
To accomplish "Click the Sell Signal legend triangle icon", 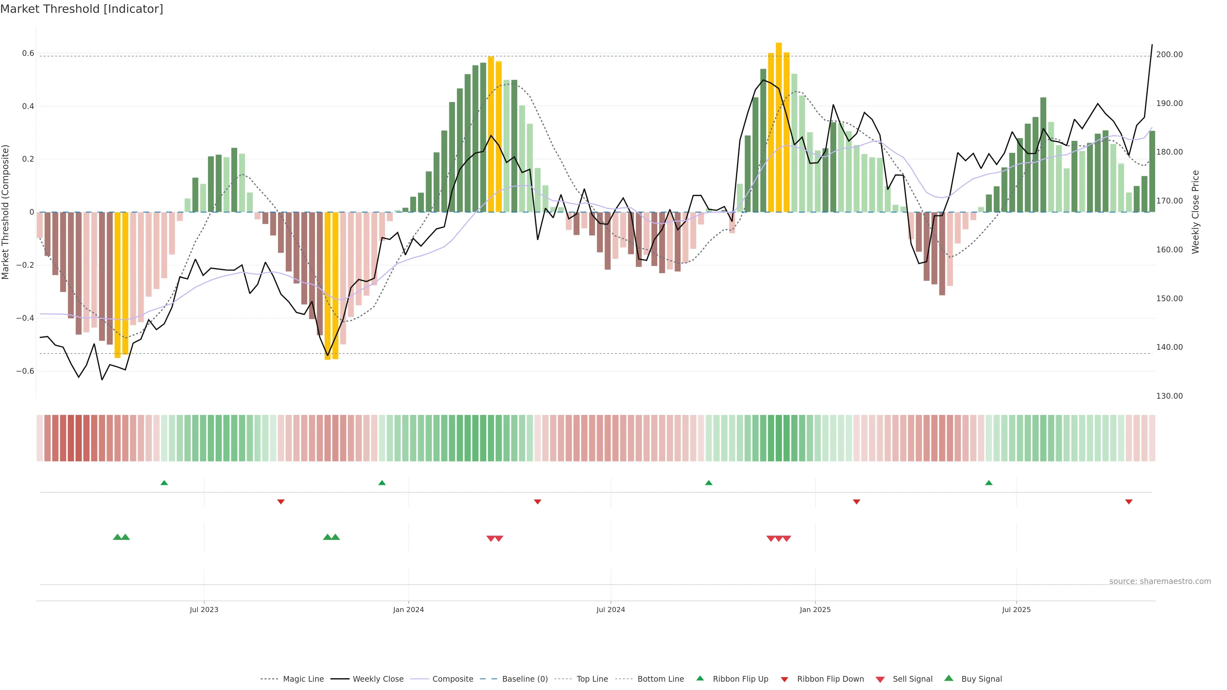I will pyautogui.click(x=880, y=679).
